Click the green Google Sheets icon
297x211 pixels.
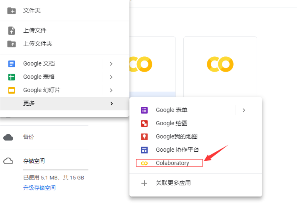pyautogui.click(x=11, y=77)
